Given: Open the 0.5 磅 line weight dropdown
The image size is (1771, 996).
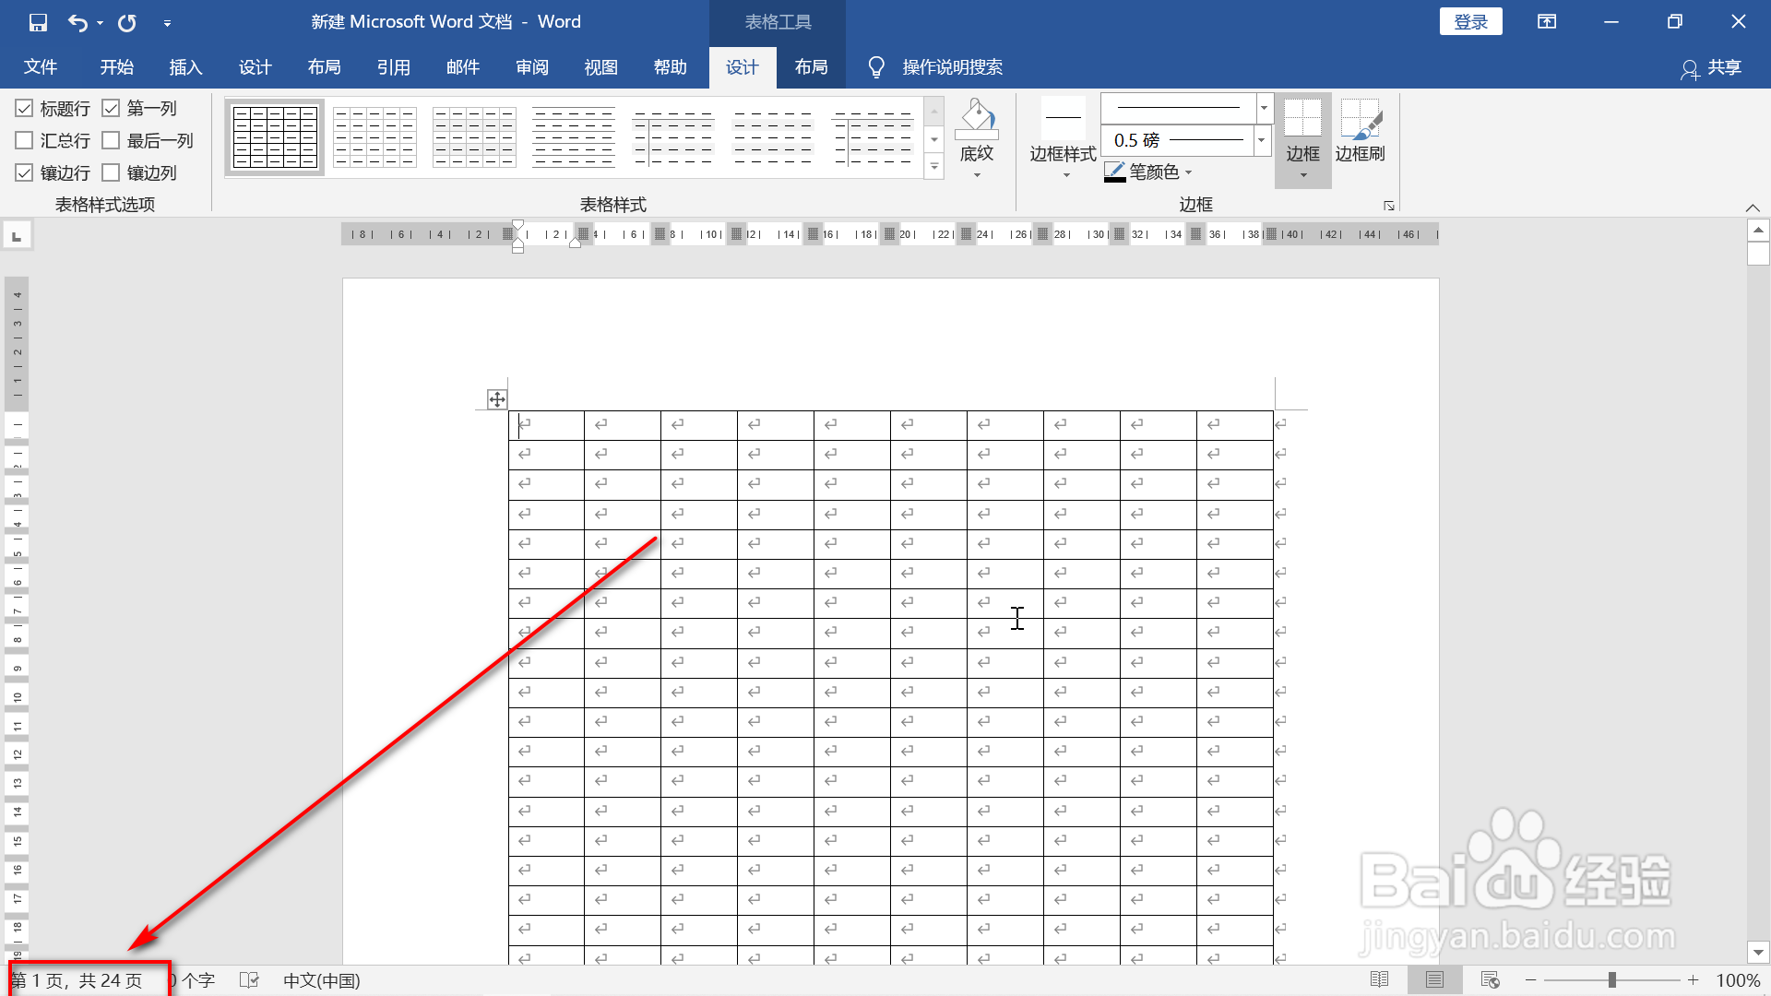Looking at the screenshot, I should coord(1261,140).
